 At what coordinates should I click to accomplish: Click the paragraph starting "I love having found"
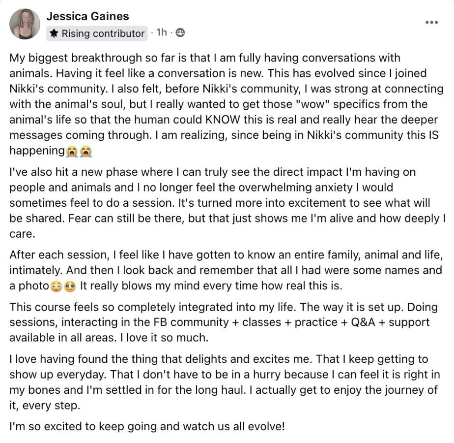click(x=225, y=382)
